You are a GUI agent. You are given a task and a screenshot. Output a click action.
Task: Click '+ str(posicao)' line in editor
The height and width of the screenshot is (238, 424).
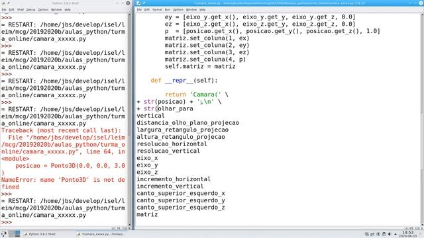tap(179, 101)
